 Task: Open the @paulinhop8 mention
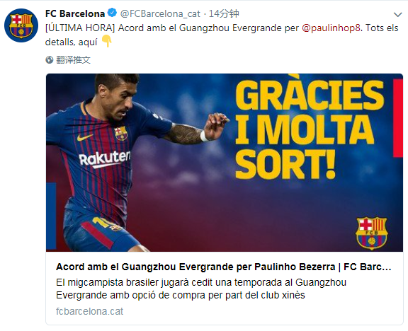click(331, 28)
